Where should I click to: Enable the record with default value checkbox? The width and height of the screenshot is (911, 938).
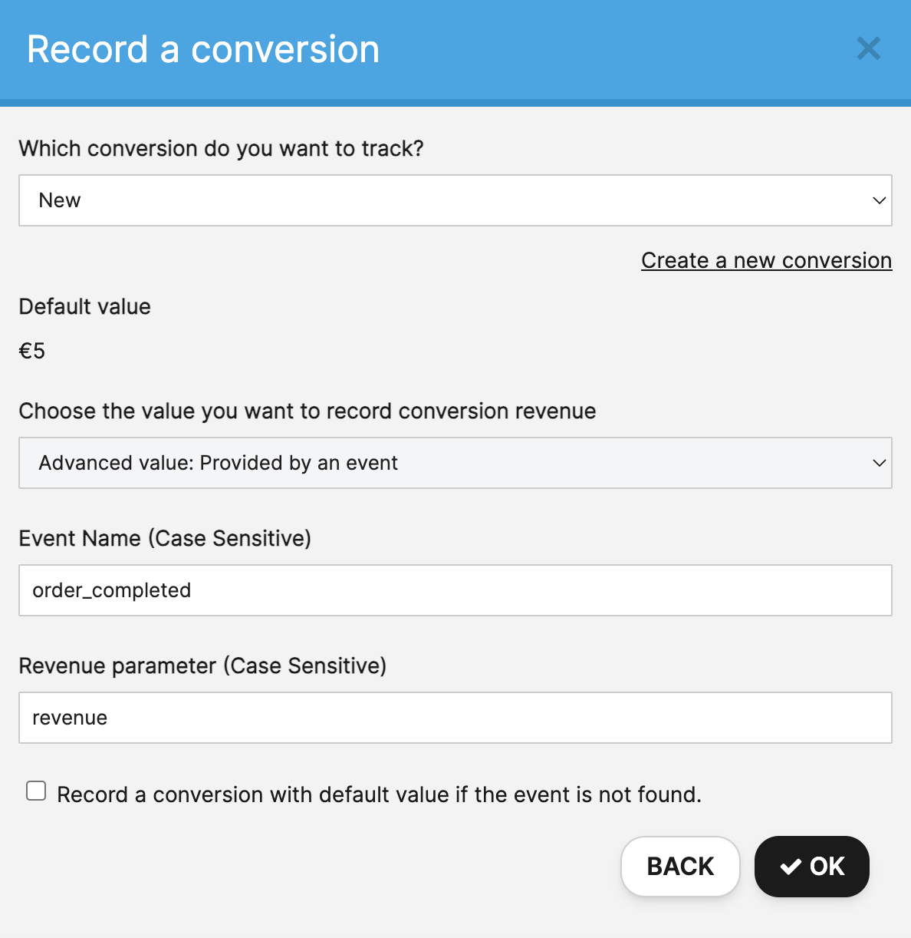pos(36,791)
